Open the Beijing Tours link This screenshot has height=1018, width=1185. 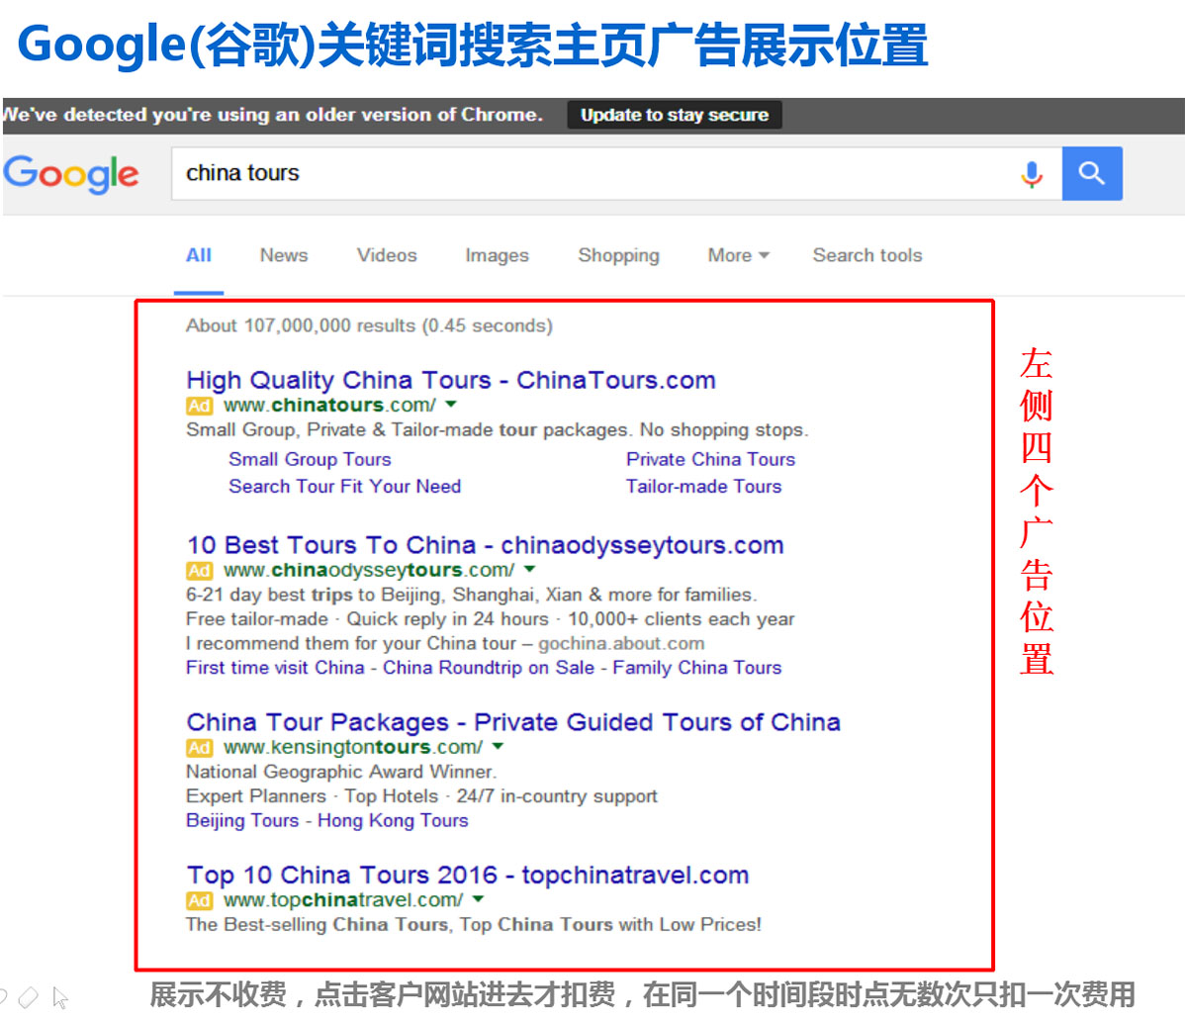click(x=242, y=821)
